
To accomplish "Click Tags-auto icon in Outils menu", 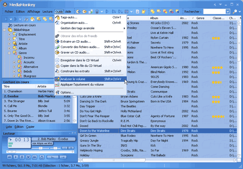I will 57,17.
